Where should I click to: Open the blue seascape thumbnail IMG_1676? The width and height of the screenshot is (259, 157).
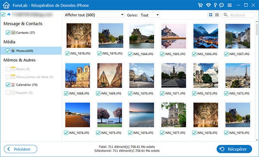click(142, 115)
